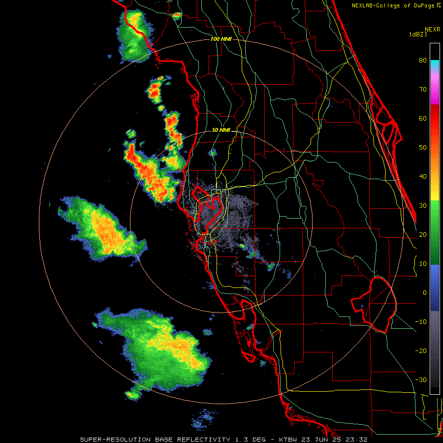The height and width of the screenshot is (443, 443).
Task: Click the Super-Resolution Base Reflectivity caption
Action: (x=223, y=440)
